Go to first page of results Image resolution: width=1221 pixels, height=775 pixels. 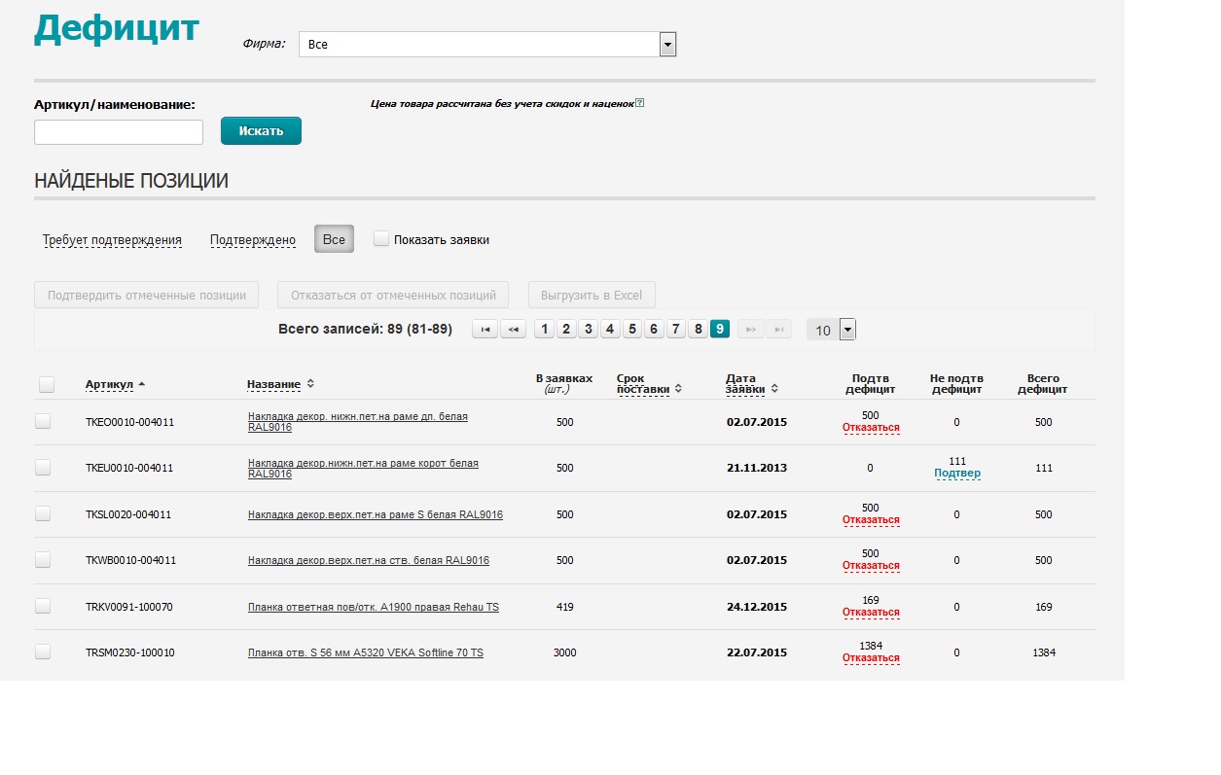tap(485, 330)
